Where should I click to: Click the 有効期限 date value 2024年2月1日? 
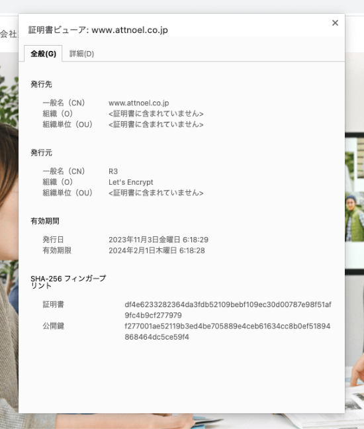[x=157, y=251]
